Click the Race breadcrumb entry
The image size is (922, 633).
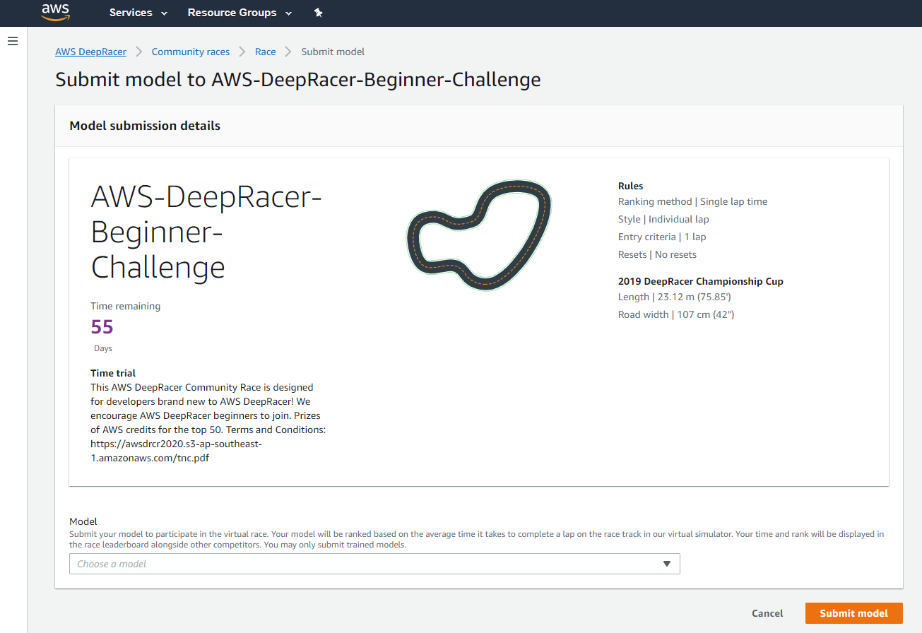pos(265,51)
